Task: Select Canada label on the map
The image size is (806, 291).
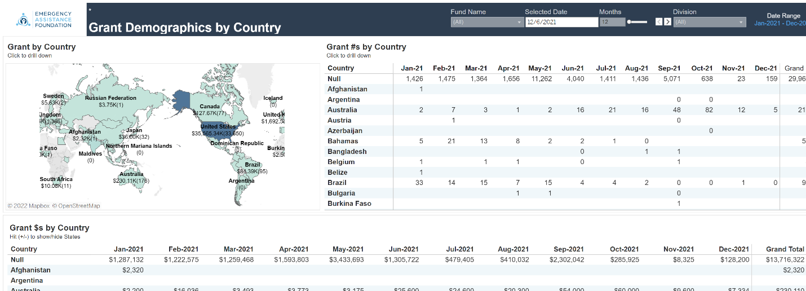Action: point(210,107)
